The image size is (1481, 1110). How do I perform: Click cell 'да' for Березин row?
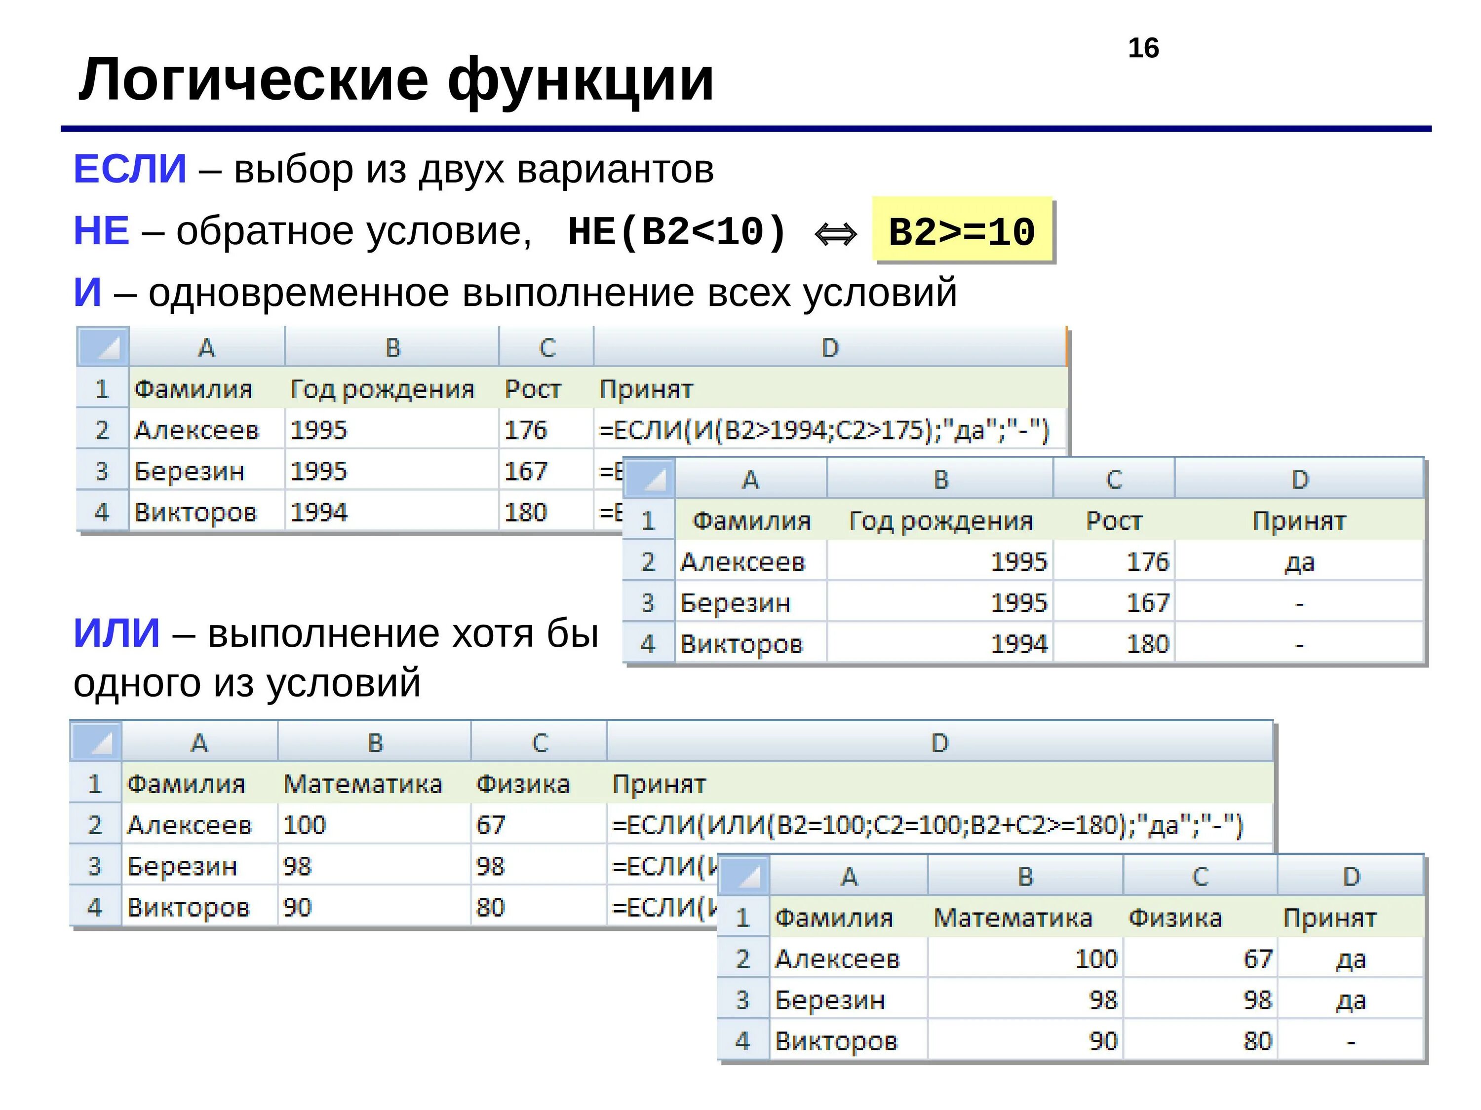point(1350,1000)
